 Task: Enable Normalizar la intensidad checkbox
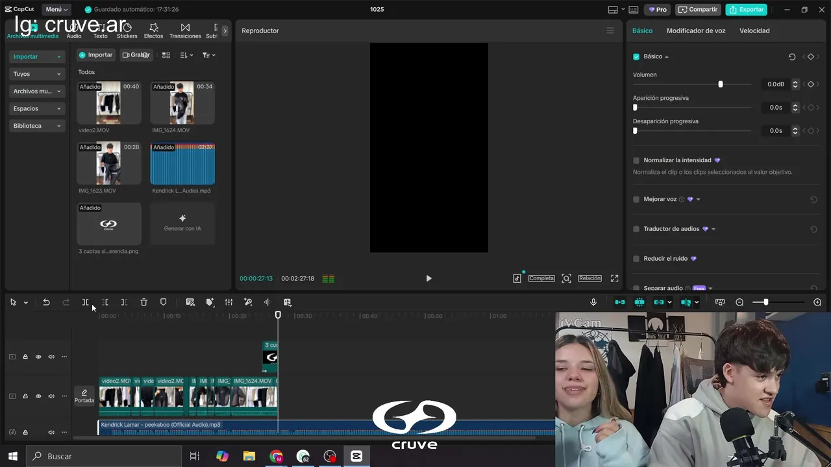tap(636, 160)
